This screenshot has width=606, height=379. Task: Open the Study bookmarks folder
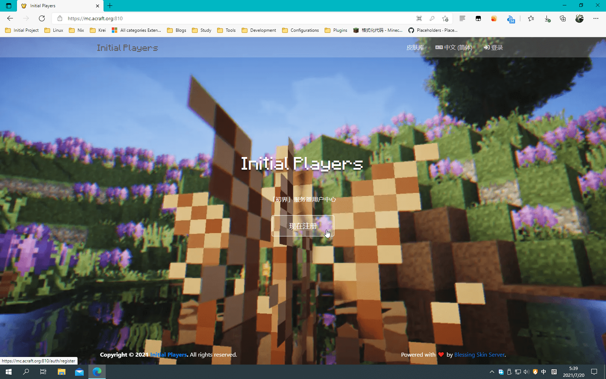202,30
